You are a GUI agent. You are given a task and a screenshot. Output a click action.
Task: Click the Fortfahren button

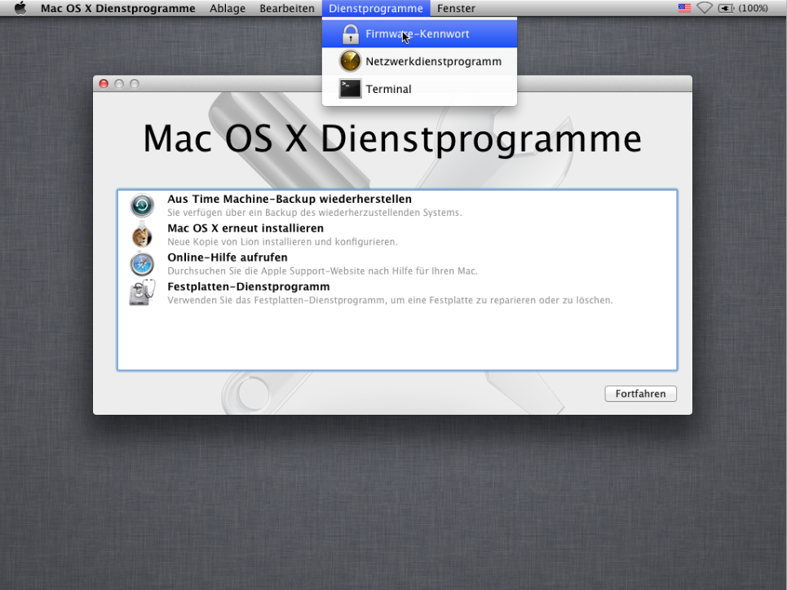pyautogui.click(x=640, y=394)
